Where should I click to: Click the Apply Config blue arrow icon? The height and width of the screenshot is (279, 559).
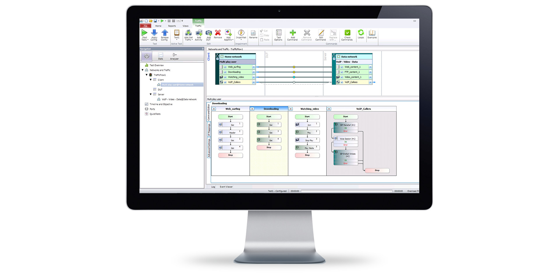click(x=154, y=33)
